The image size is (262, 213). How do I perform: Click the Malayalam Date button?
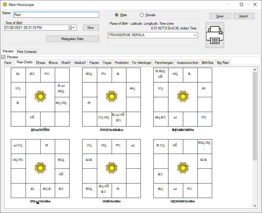coord(72,39)
